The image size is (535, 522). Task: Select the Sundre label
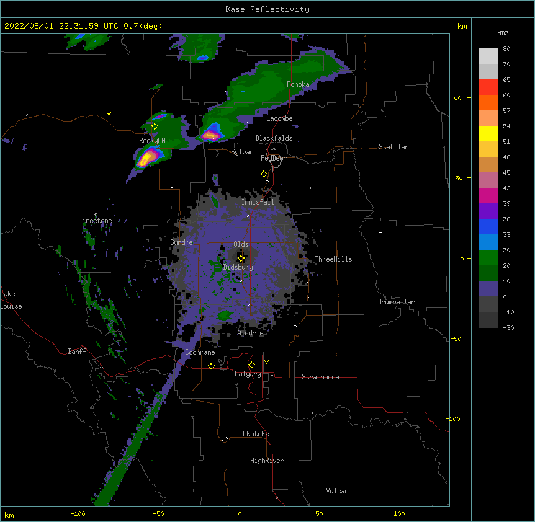[181, 242]
